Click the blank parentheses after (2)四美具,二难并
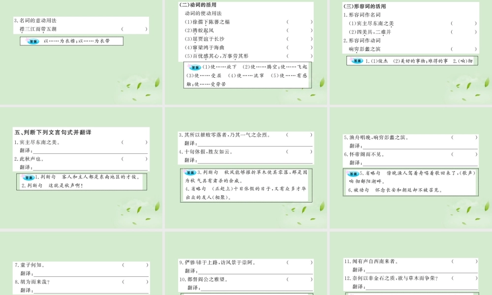 [464, 31]
